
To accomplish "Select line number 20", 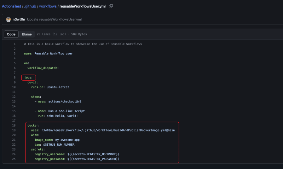I will 14,135.
